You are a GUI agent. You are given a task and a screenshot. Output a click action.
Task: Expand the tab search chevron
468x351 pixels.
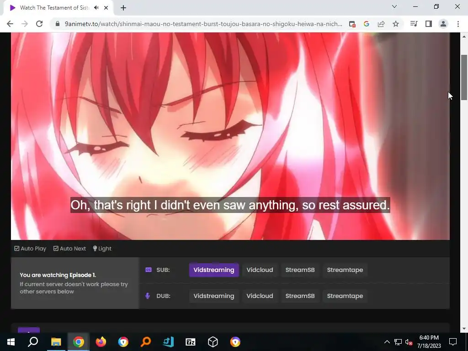[x=394, y=6]
